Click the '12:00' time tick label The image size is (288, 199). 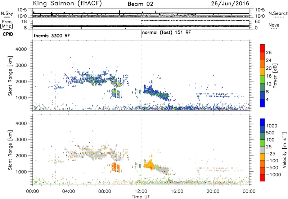click(x=141, y=191)
